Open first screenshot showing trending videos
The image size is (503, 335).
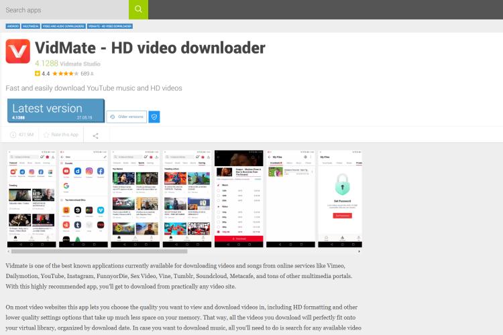32,198
